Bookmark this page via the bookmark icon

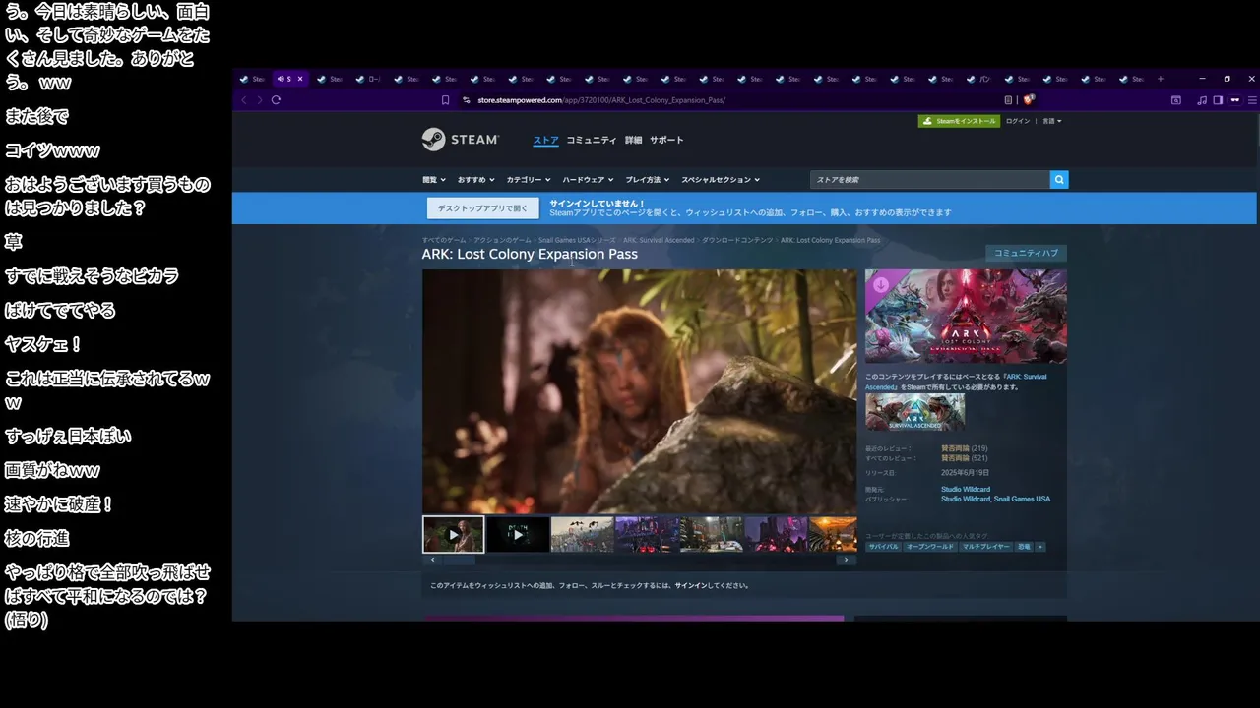coord(446,100)
